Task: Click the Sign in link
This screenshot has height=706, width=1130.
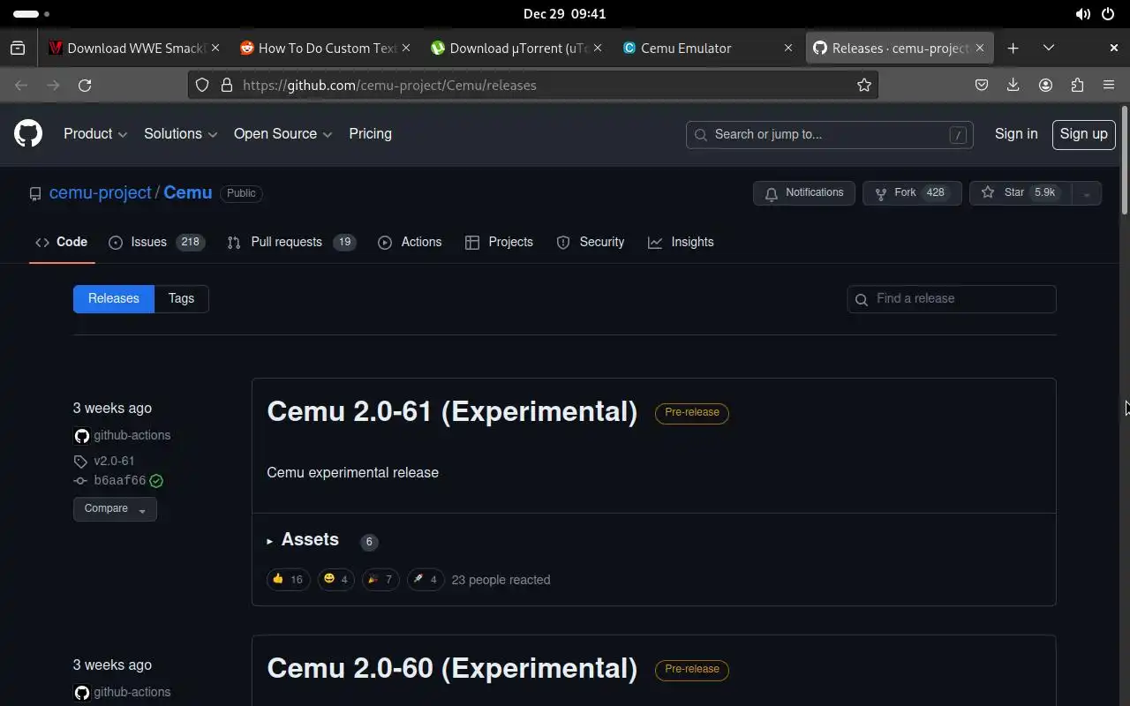Action: (1016, 134)
